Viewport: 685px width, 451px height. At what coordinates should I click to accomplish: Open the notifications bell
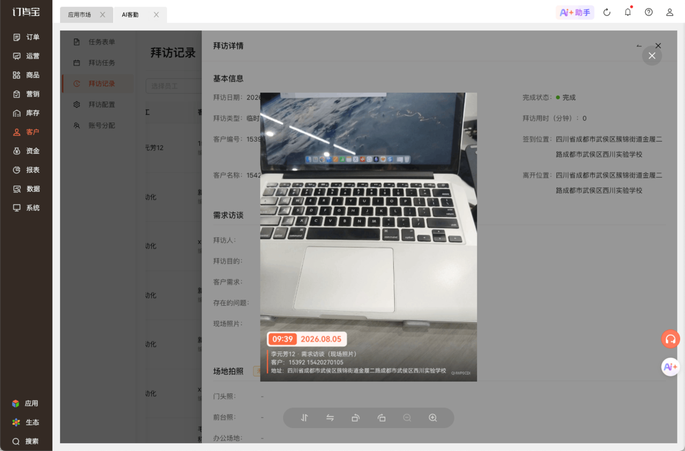[628, 12]
